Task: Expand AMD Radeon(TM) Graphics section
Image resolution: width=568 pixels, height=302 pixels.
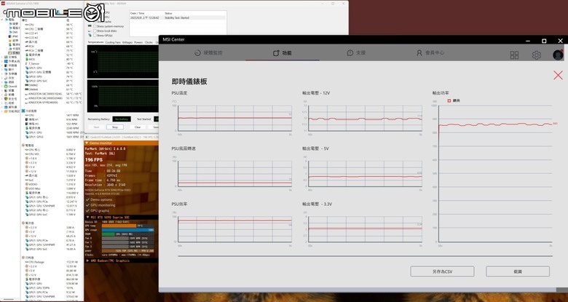Action: click(x=87, y=261)
